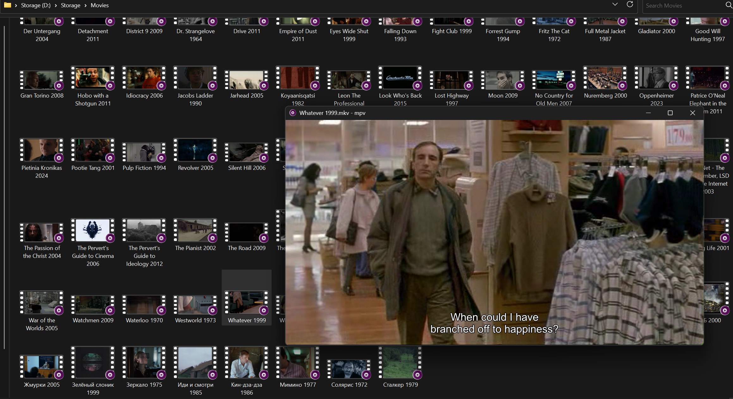Image resolution: width=733 pixels, height=399 pixels.
Task: Click the mpv video playback area
Action: (x=494, y=221)
